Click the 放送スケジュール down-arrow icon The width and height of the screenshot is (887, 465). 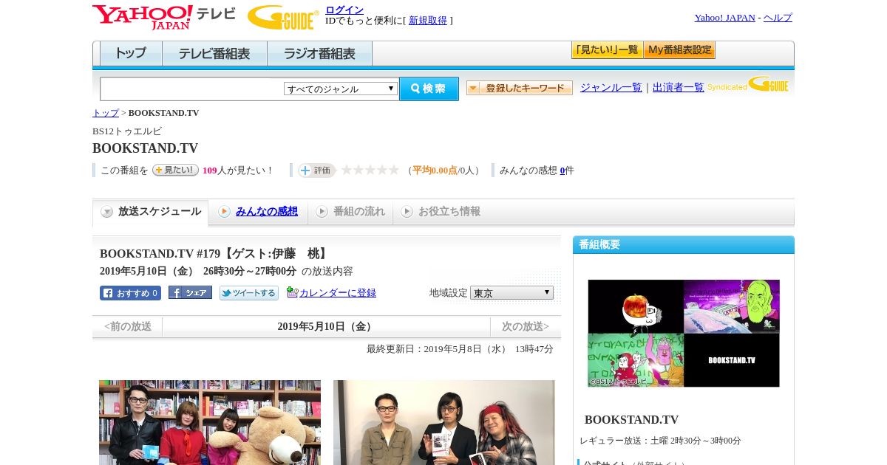107,212
